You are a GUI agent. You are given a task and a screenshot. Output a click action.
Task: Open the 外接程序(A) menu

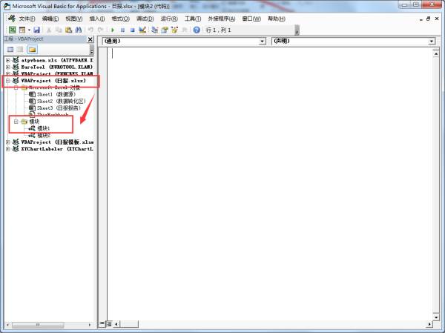(221, 19)
